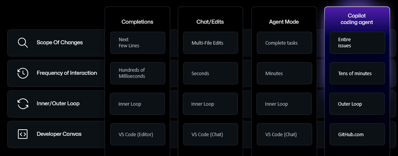Click the Complete tasks cell
This screenshot has width=398, height=156.
click(x=284, y=43)
